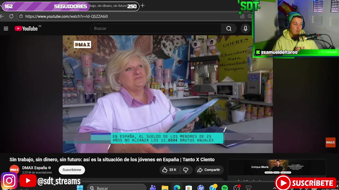Click the verified badge next to DMAX España
The height and width of the screenshot is (190, 339).
[x=50, y=168]
